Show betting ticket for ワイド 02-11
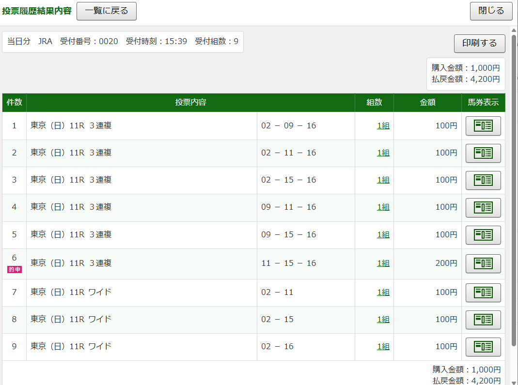 coord(483,292)
